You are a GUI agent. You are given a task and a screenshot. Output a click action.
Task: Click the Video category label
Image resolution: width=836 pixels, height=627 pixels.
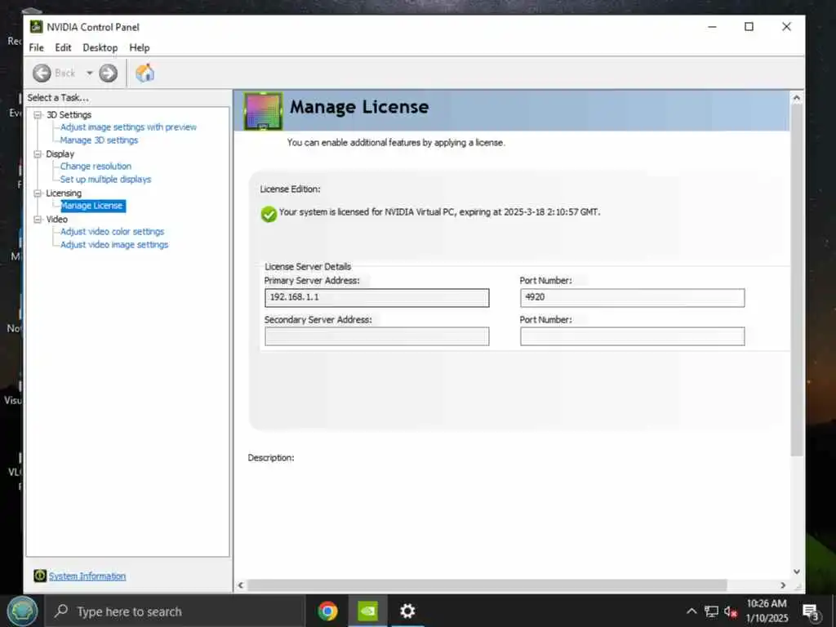click(x=56, y=219)
